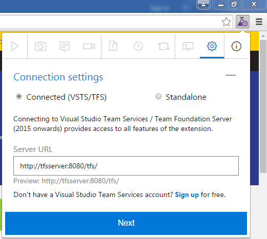
Task: Click the Next button
Action: pyautogui.click(x=126, y=223)
